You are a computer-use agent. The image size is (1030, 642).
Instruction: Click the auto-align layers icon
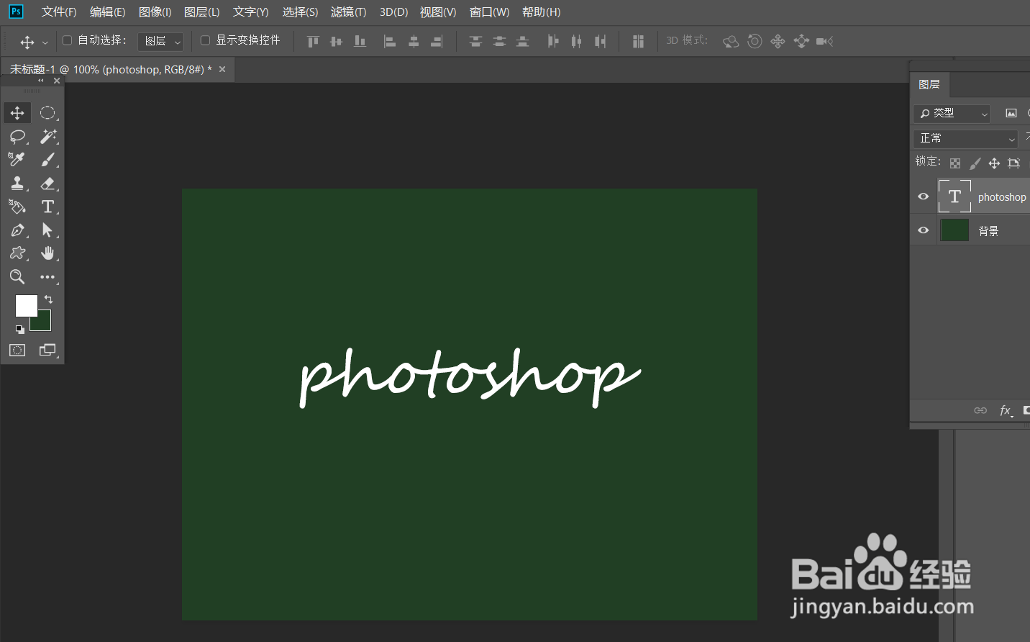coord(638,42)
